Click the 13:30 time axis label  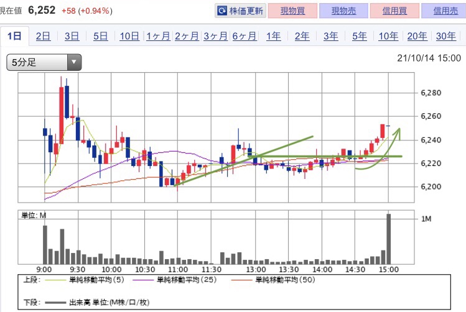(x=289, y=270)
